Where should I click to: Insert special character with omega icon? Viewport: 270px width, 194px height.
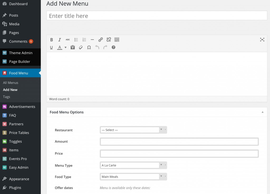pyautogui.click(x=89, y=48)
